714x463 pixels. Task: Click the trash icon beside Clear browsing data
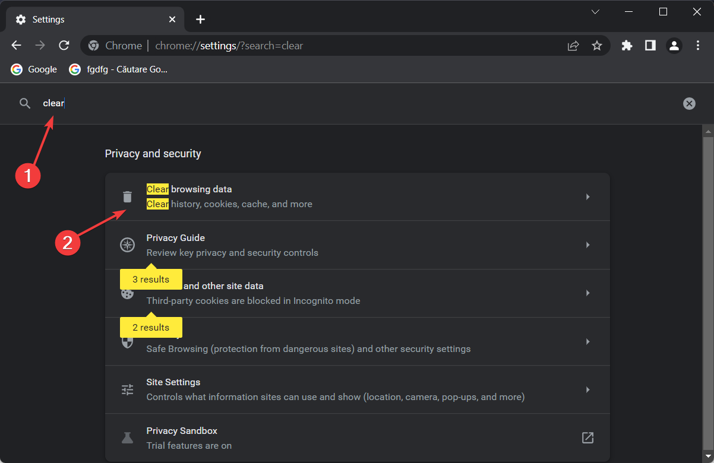coord(127,196)
